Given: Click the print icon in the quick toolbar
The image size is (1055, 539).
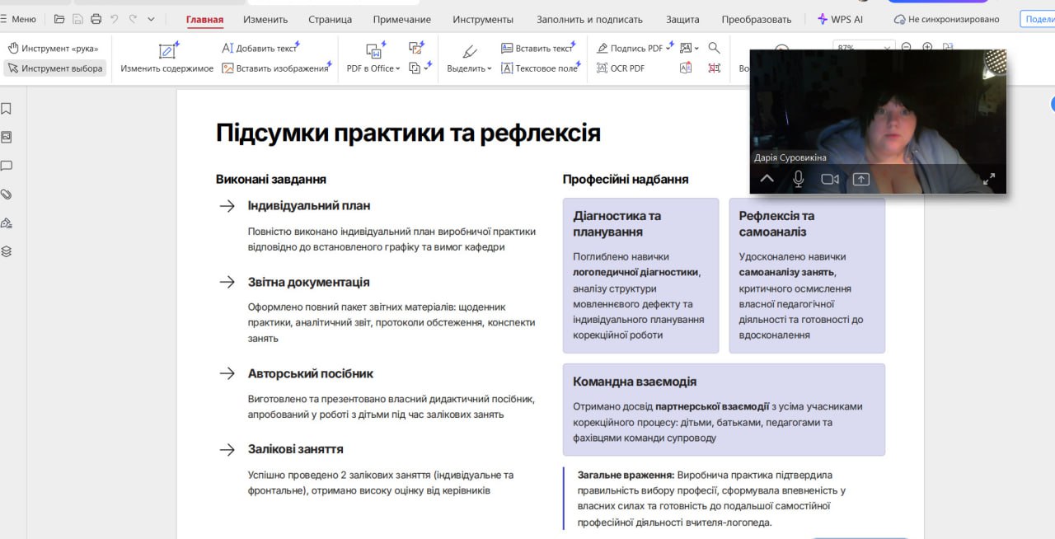Looking at the screenshot, I should point(96,19).
